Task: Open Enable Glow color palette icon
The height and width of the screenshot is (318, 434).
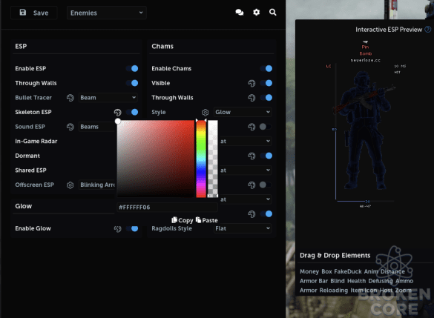Action: coord(118,229)
